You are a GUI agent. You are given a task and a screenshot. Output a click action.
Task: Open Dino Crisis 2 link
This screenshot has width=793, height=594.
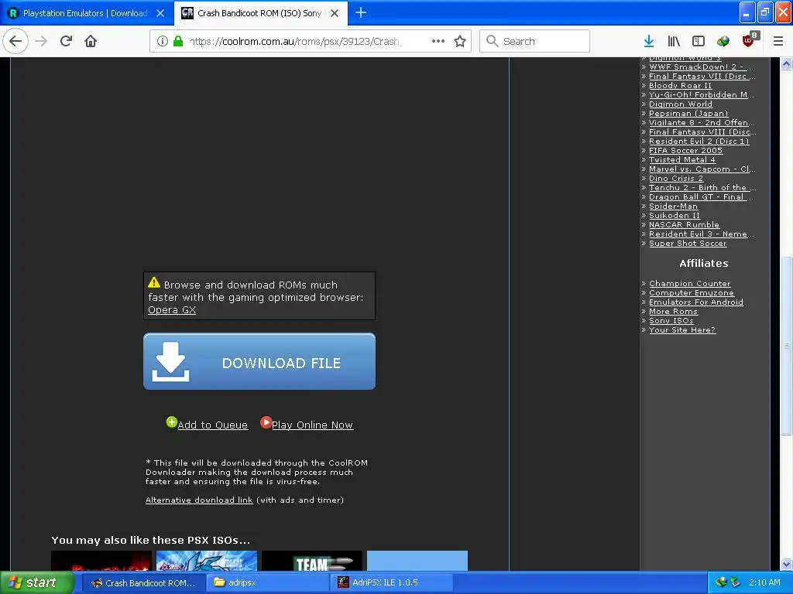[676, 179]
